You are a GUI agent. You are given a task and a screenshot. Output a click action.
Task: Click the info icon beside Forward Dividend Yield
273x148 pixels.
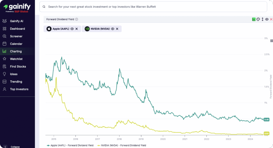(x=77, y=19)
